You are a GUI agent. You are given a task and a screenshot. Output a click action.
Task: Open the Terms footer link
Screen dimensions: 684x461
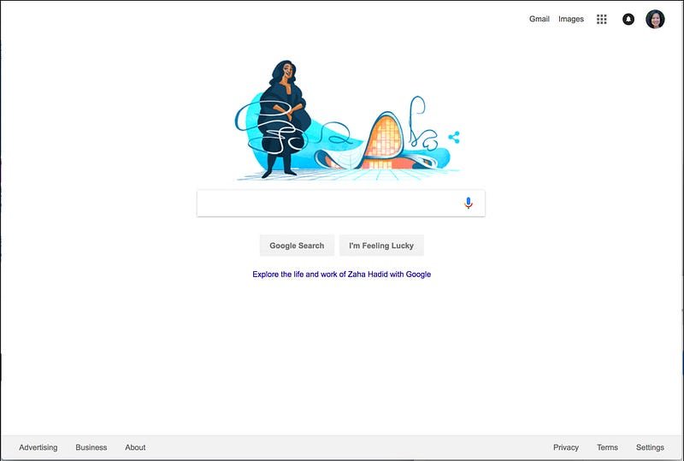click(607, 447)
